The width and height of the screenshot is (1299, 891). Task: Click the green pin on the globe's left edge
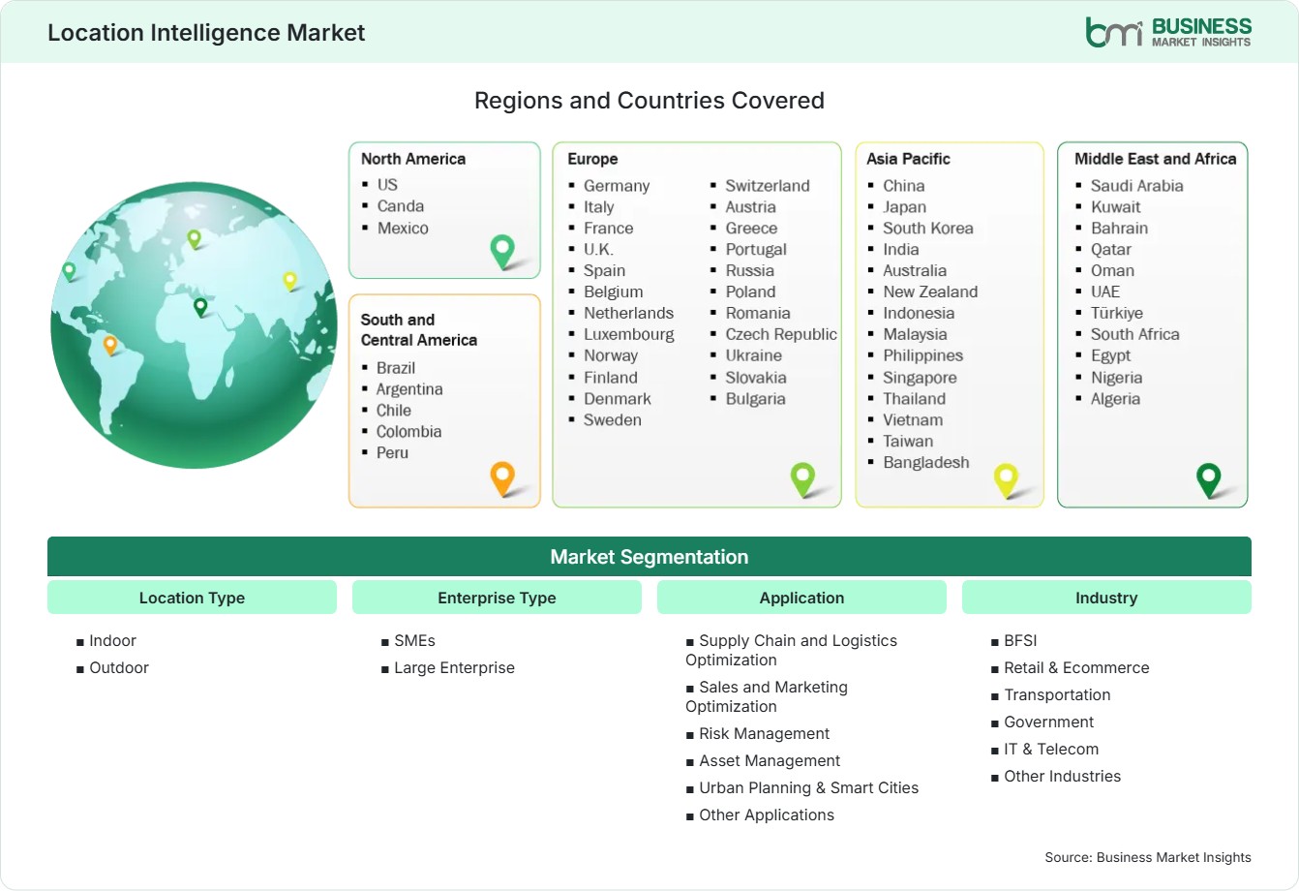69,271
